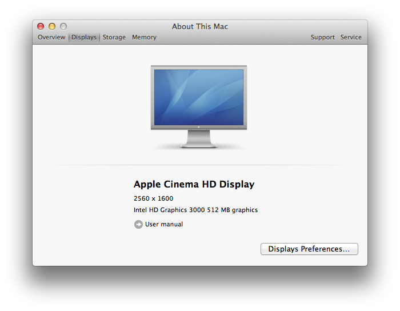Open the Storage tab
400x311 pixels.
(114, 37)
